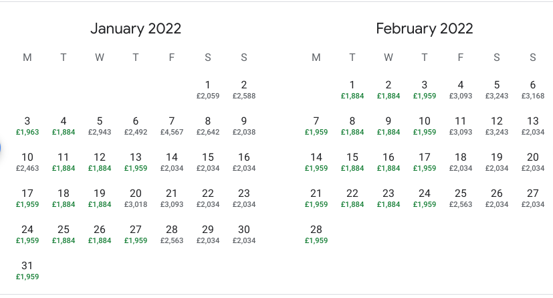
Task: Select February 1 with £1,884 fare
Action: click(352, 89)
